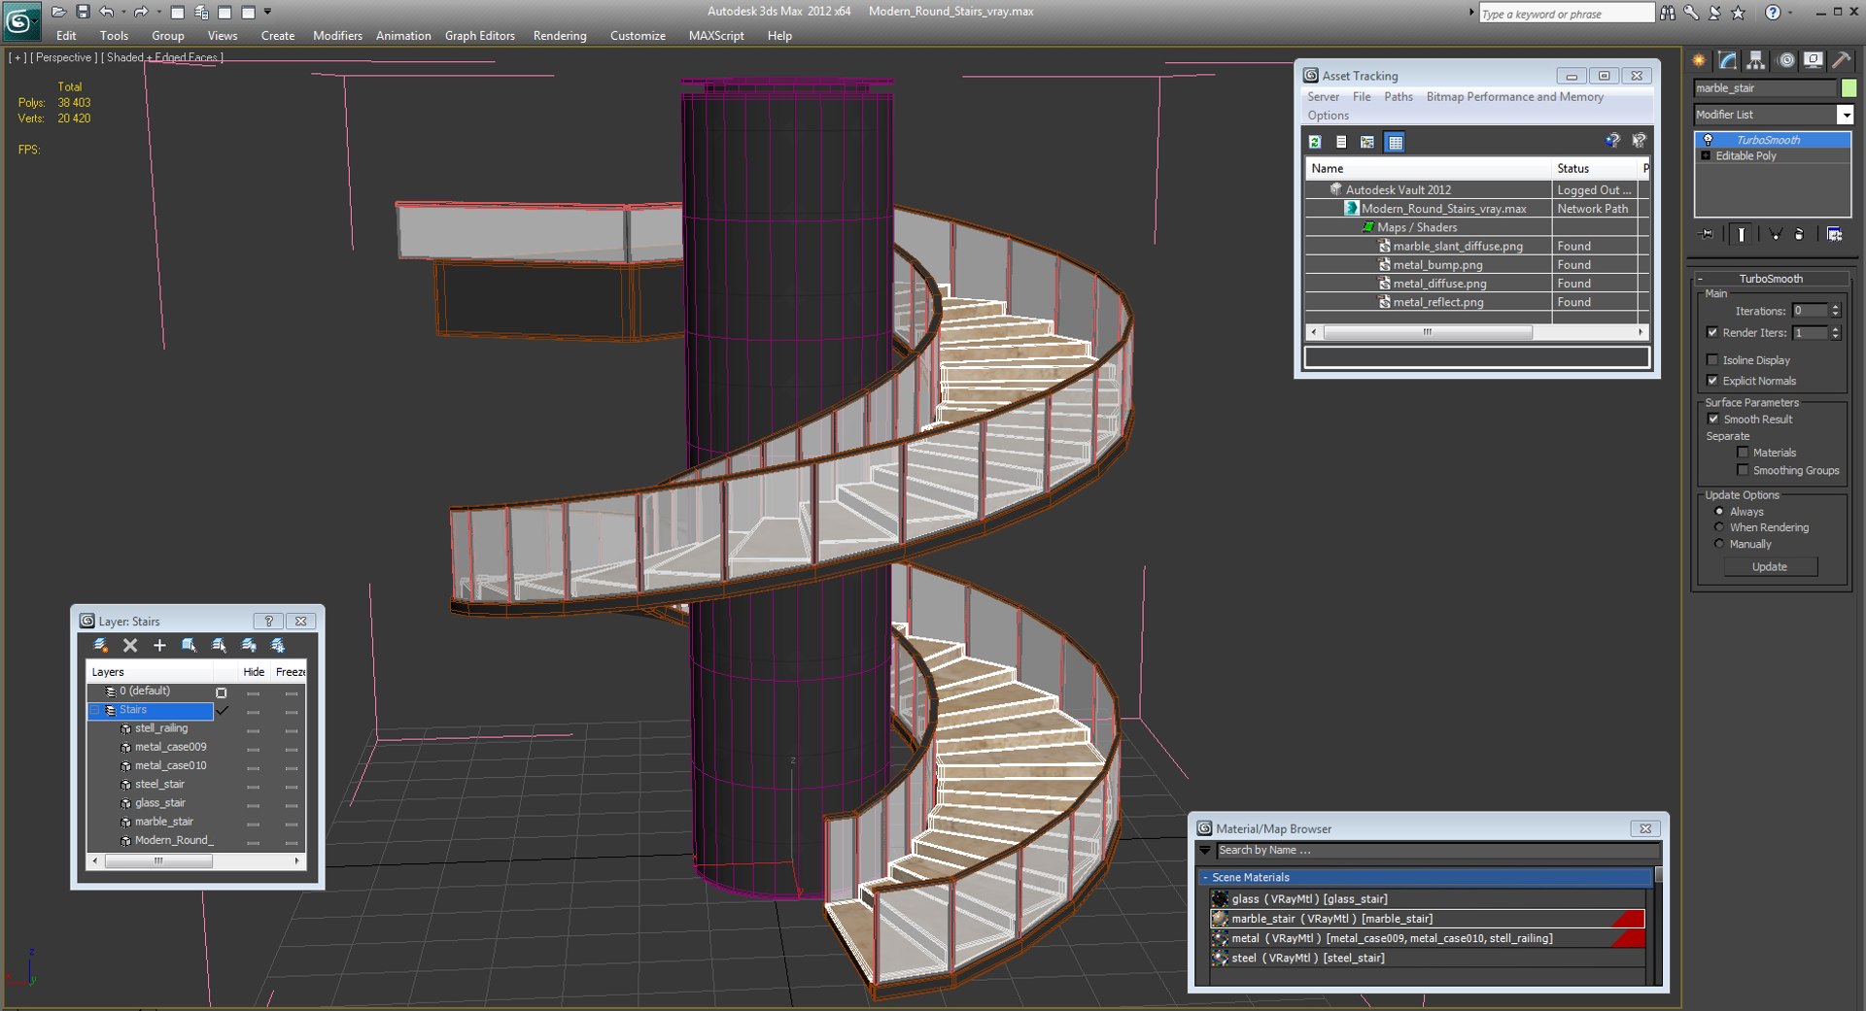Screen dimensions: 1866x1011
Task: Open Configure Modifier Sets icon
Action: [1834, 234]
